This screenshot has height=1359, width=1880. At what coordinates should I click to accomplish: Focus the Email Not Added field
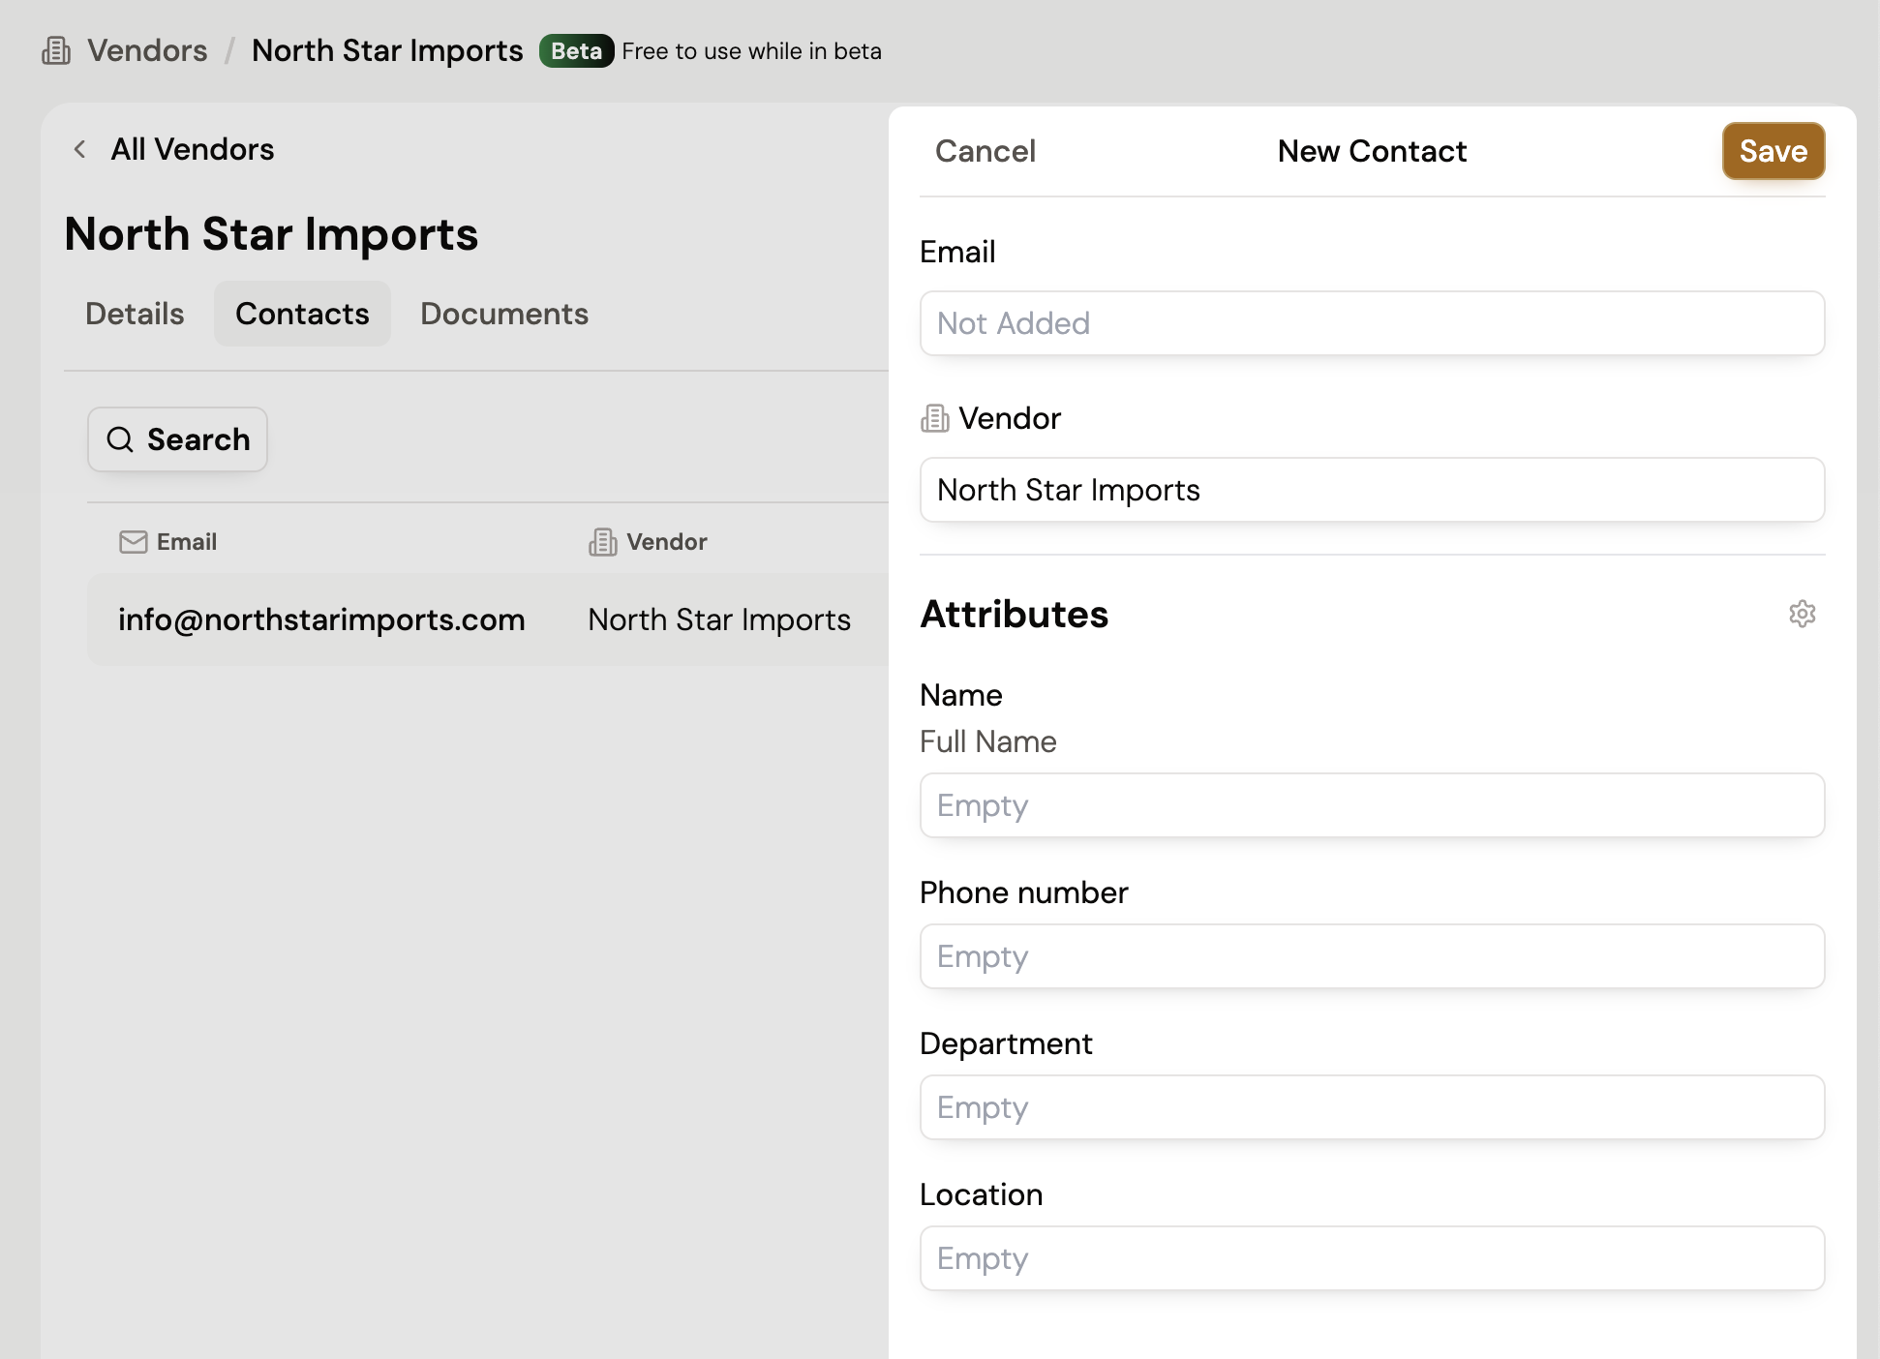pyautogui.click(x=1371, y=323)
